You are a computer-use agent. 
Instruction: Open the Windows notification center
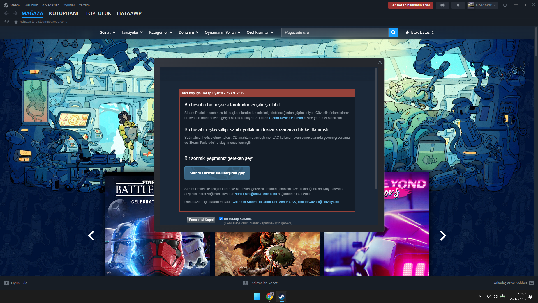click(530, 297)
